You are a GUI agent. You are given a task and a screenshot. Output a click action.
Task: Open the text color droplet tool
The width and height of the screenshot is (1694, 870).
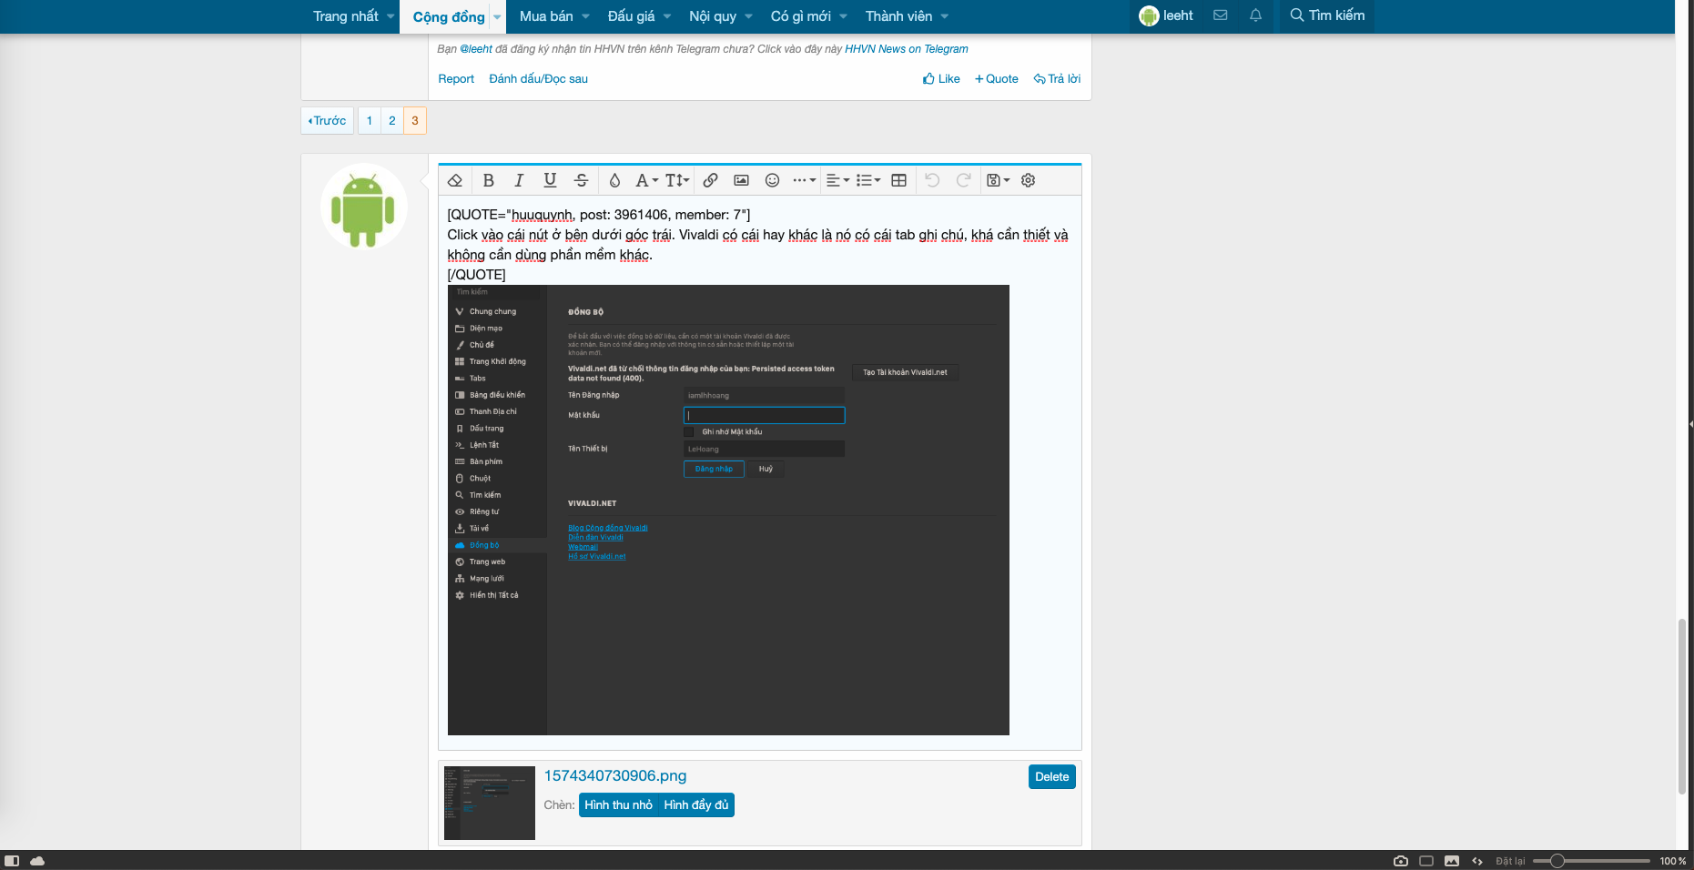pyautogui.click(x=614, y=180)
